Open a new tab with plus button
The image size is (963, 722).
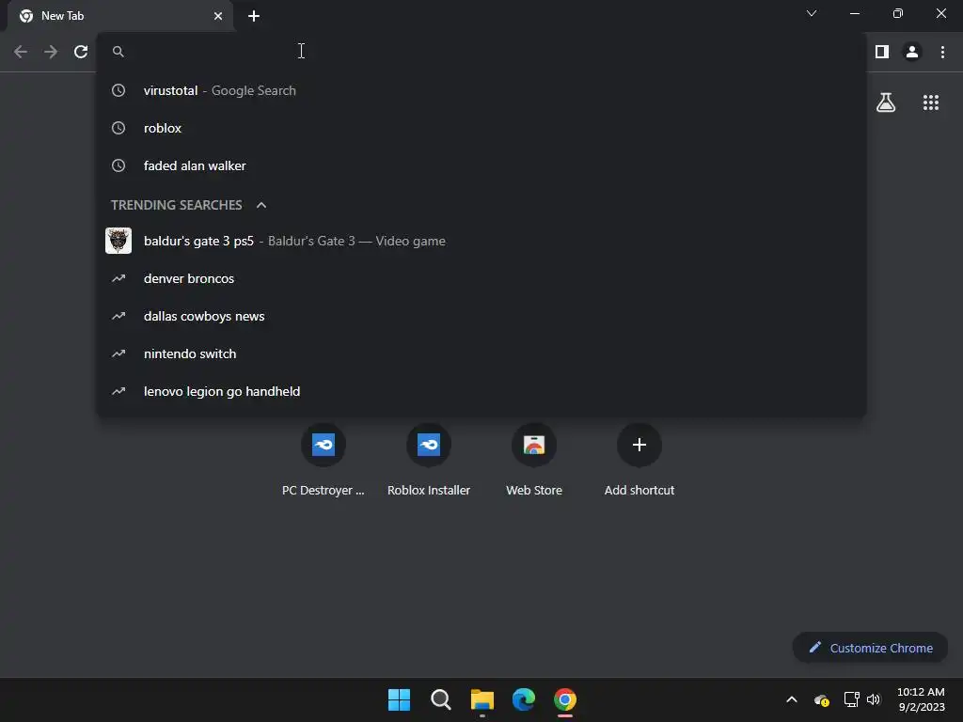tap(254, 16)
